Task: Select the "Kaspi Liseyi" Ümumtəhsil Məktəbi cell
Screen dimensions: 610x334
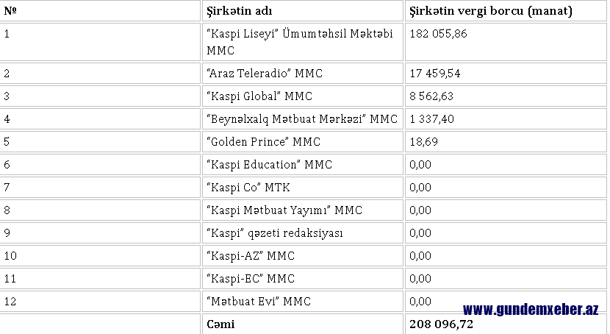Action: pos(302,42)
